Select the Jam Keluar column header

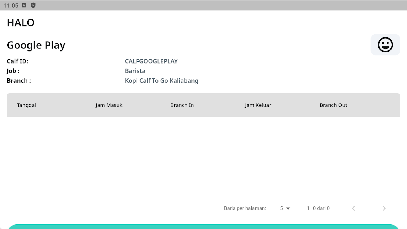pyautogui.click(x=258, y=105)
